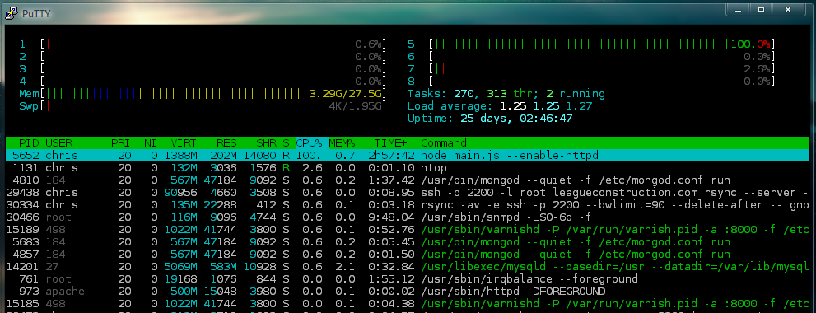Click the CPU 6 meter at 0.0%
Image resolution: width=816 pixels, height=313 pixels.
[x=591, y=56]
